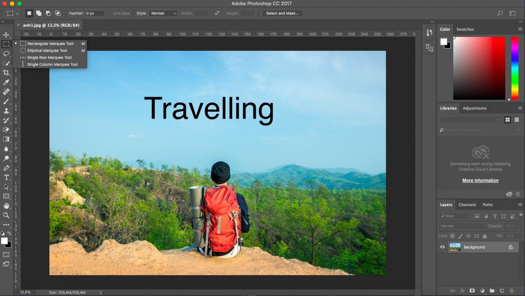Click the Delete layer trash icon

point(511,290)
